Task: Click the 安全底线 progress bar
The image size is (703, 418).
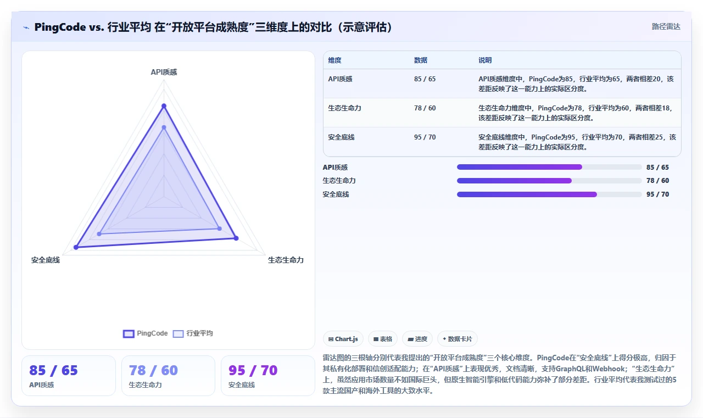Action: click(549, 194)
